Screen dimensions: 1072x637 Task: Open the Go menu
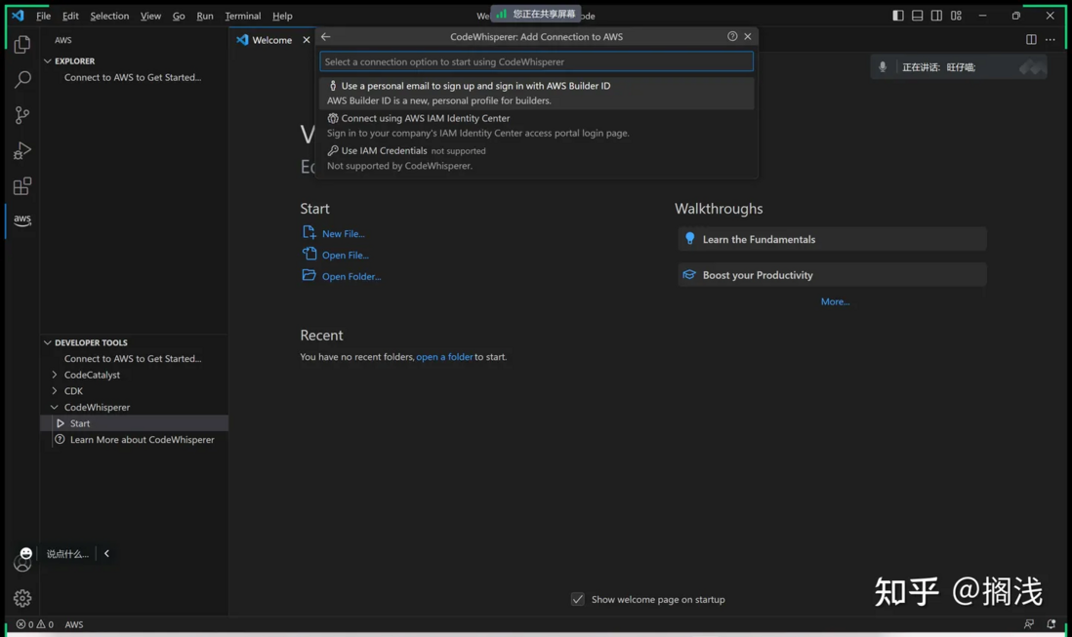pos(179,16)
